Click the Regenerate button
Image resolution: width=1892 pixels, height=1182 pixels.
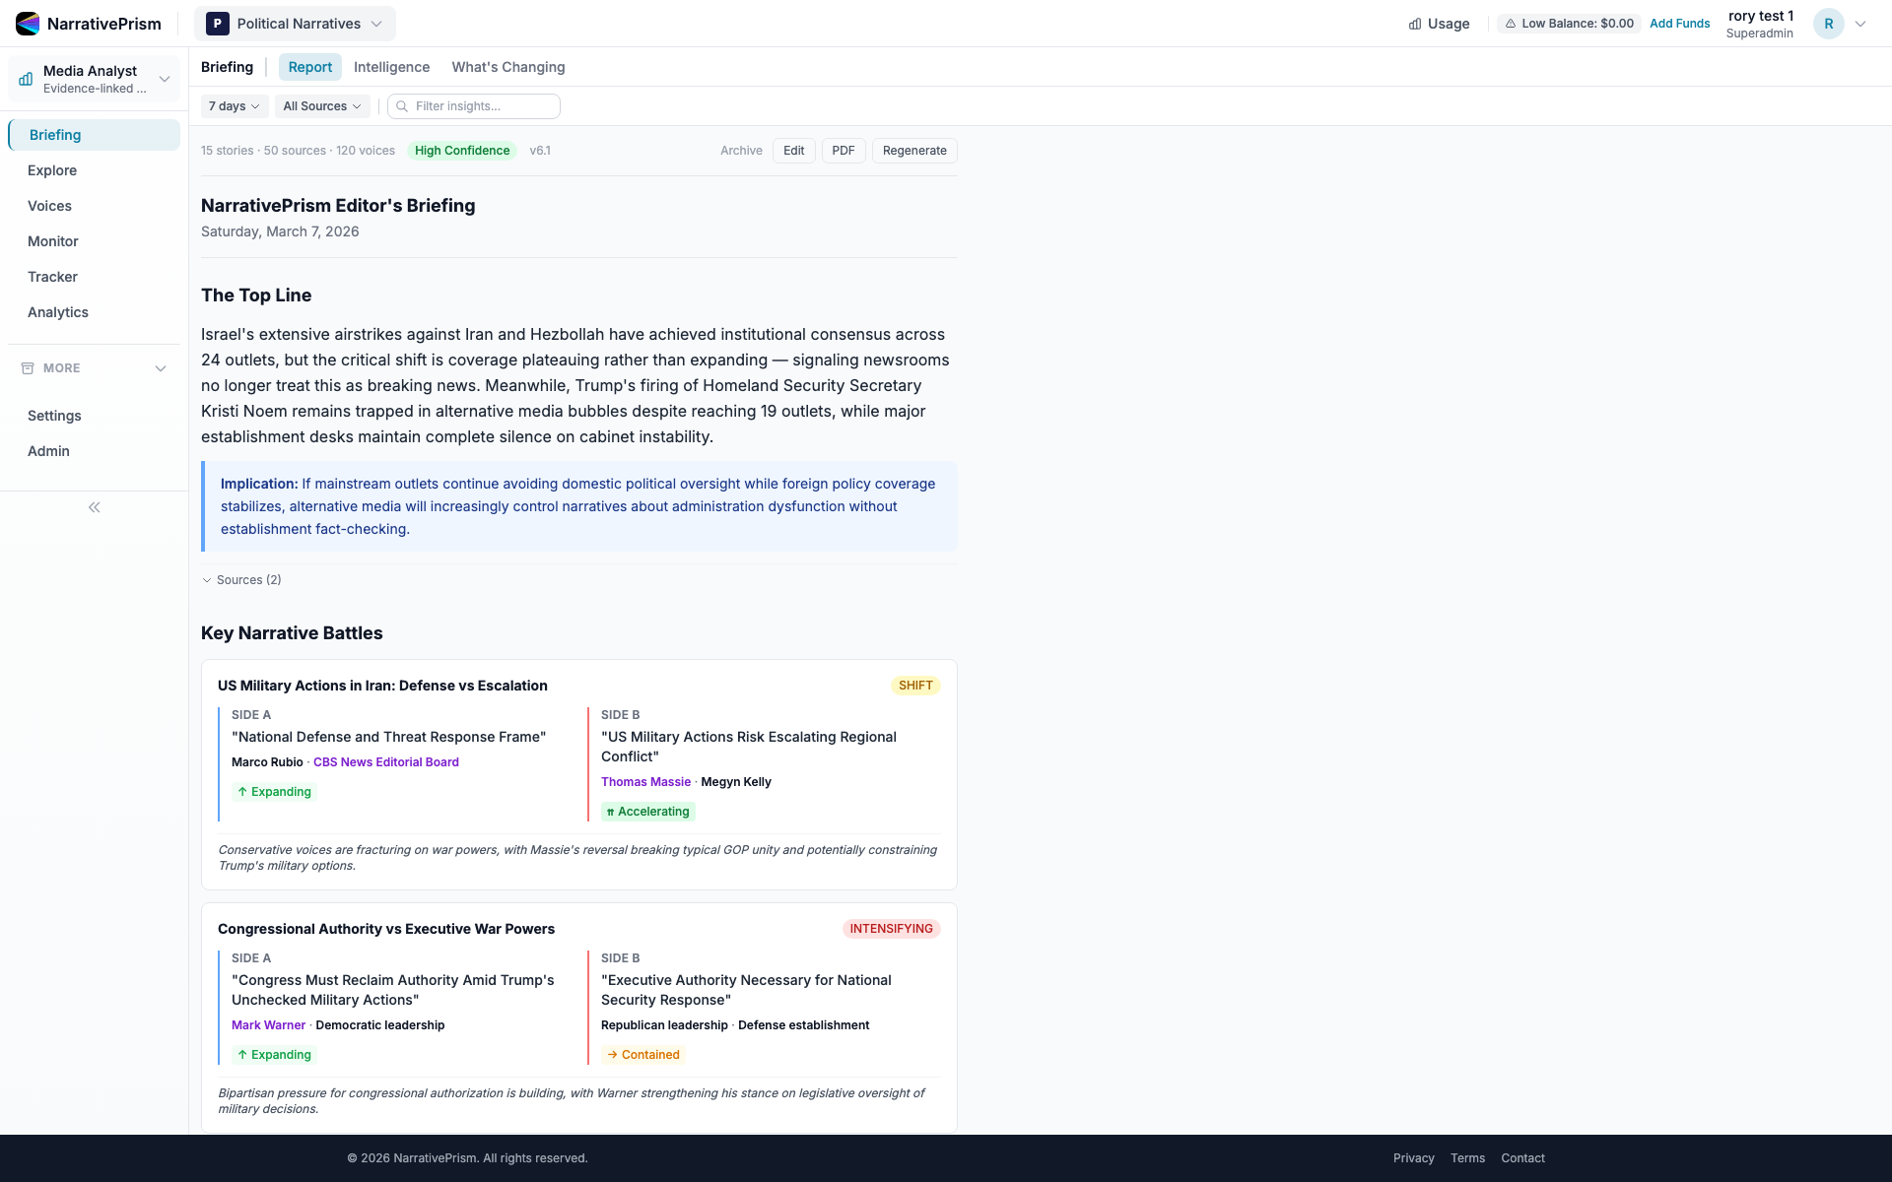point(913,151)
